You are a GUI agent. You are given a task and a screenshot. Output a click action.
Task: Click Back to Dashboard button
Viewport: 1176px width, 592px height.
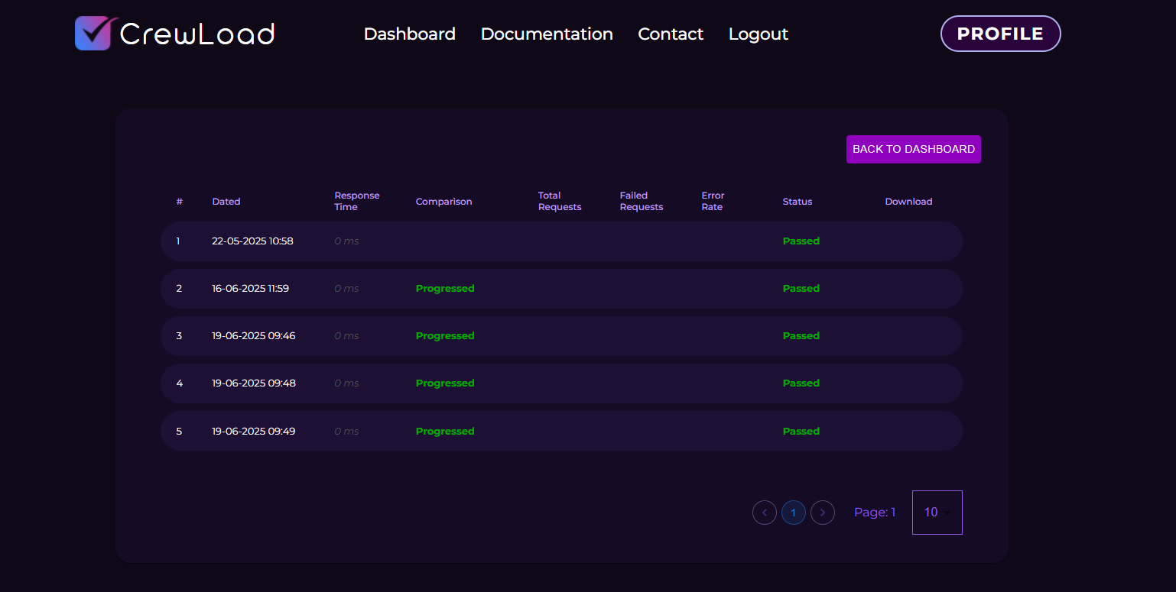[913, 149]
